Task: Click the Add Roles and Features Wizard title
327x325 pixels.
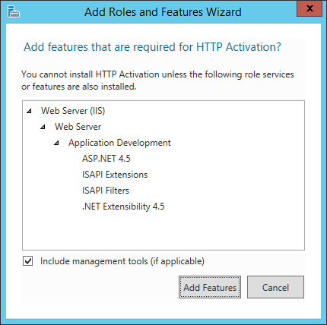Action: [163, 12]
